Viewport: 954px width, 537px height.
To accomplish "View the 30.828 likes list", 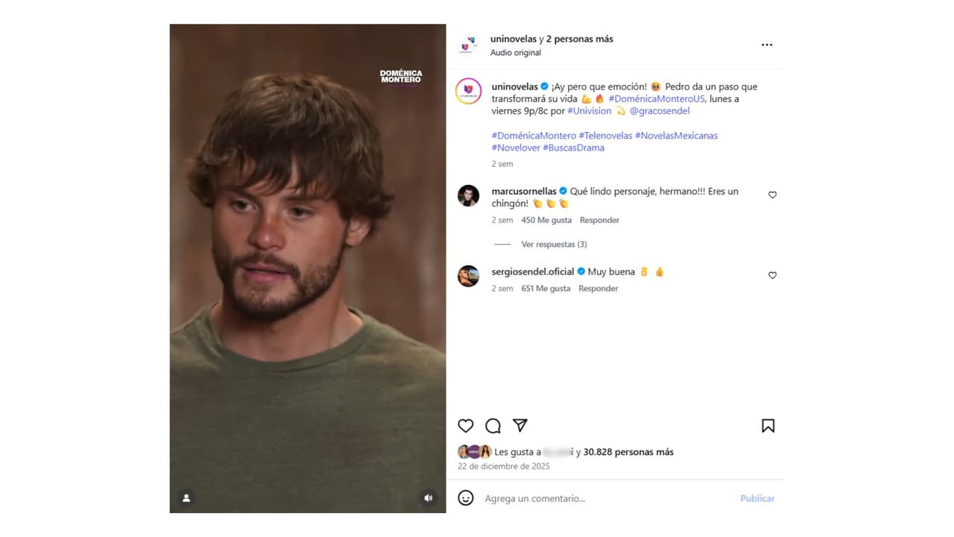I will 628,451.
